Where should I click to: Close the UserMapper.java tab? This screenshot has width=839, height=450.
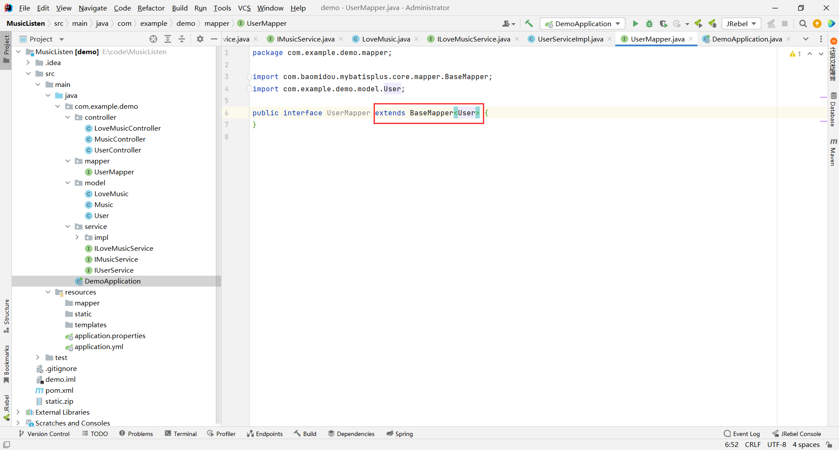[x=691, y=39]
